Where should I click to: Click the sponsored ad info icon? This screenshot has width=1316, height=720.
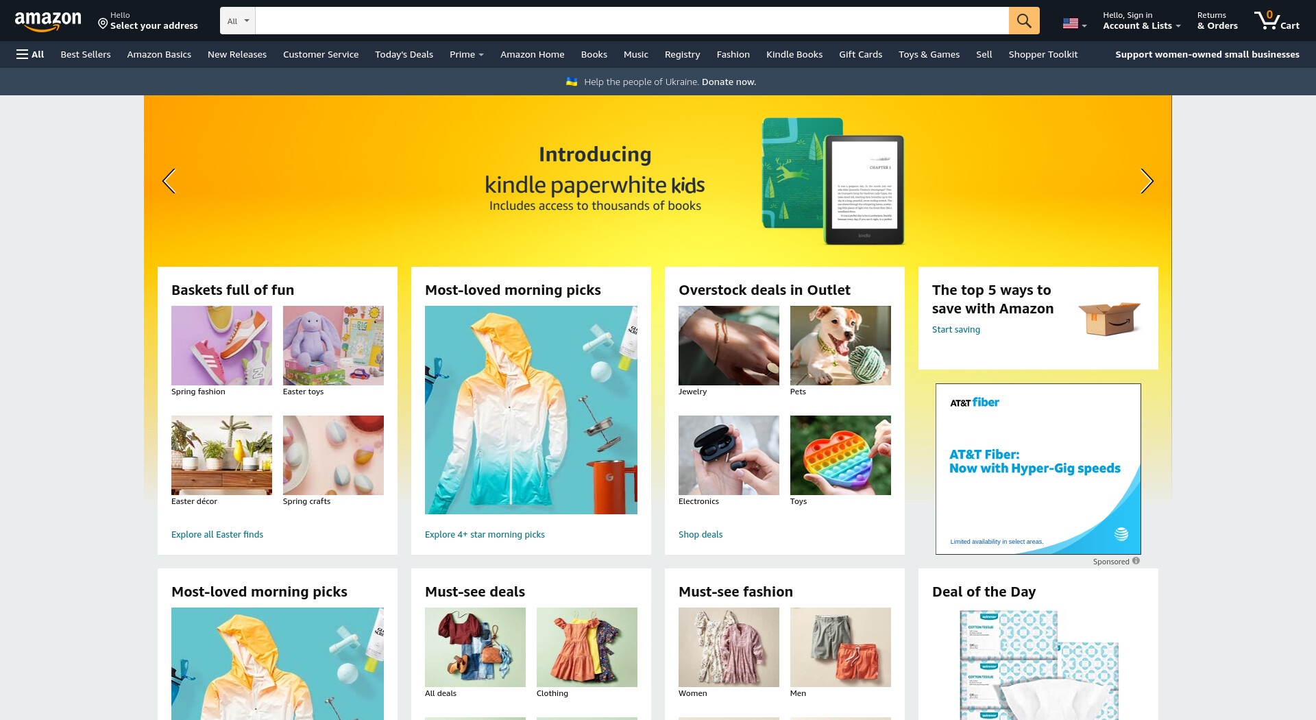pyautogui.click(x=1136, y=561)
